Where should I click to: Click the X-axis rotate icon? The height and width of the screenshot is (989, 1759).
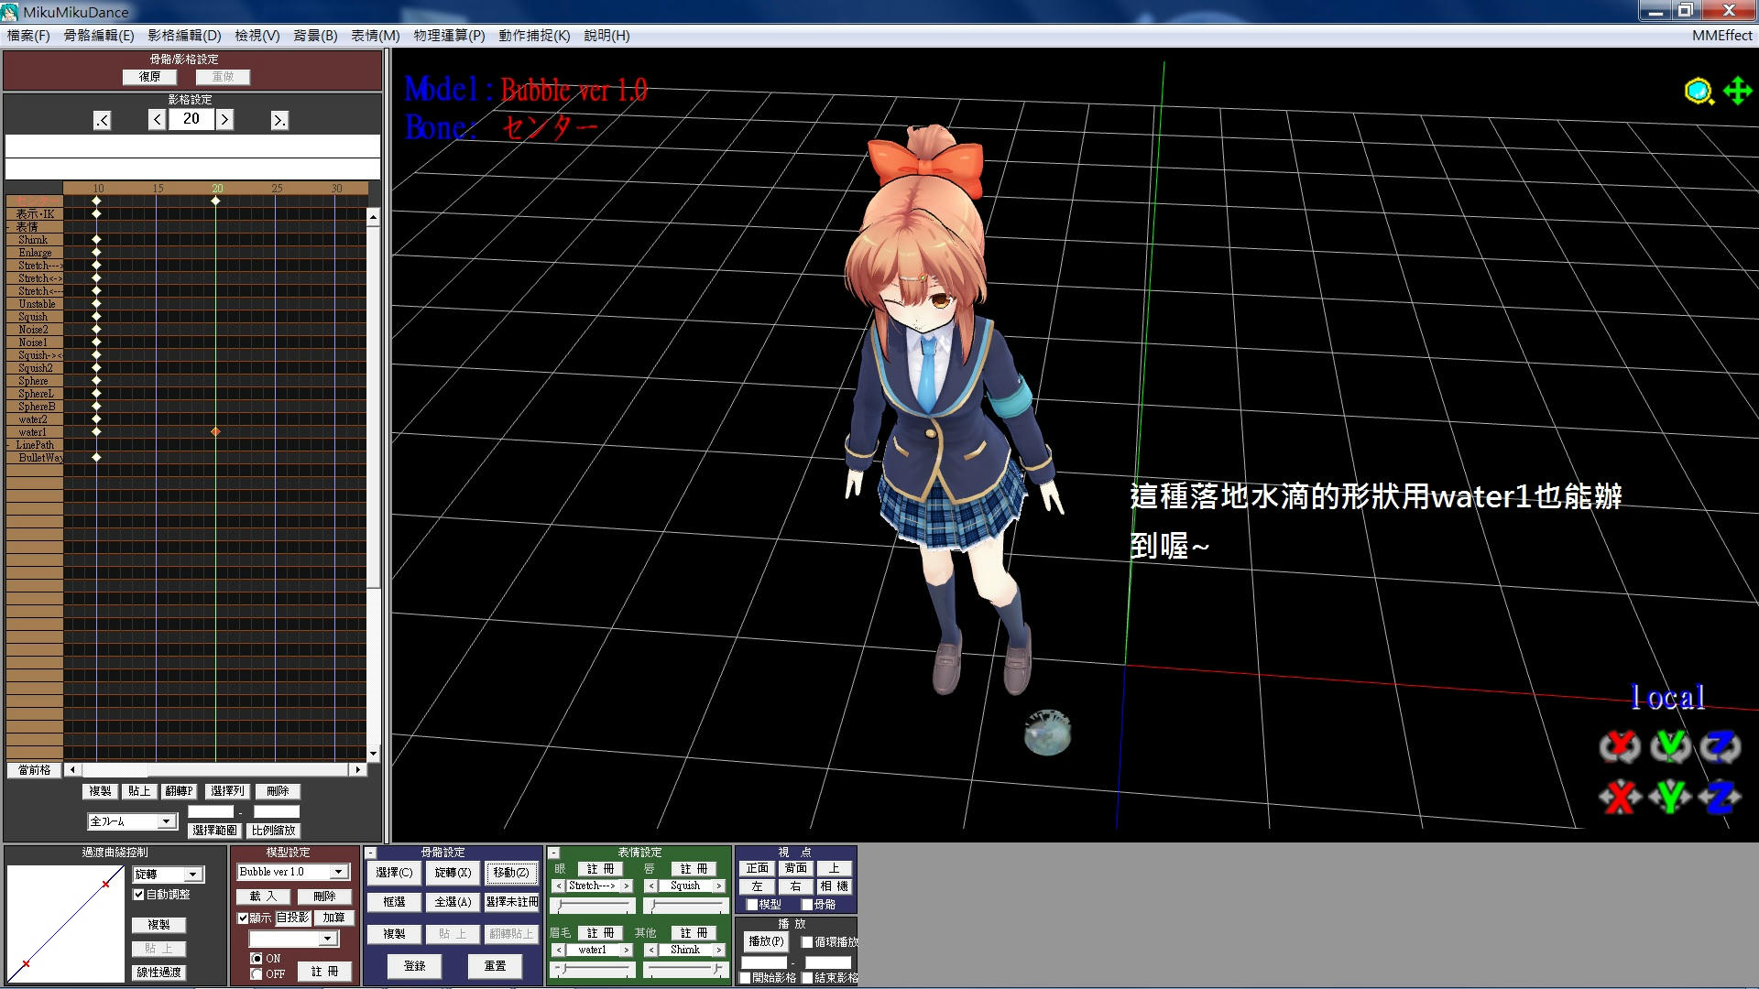1620,746
